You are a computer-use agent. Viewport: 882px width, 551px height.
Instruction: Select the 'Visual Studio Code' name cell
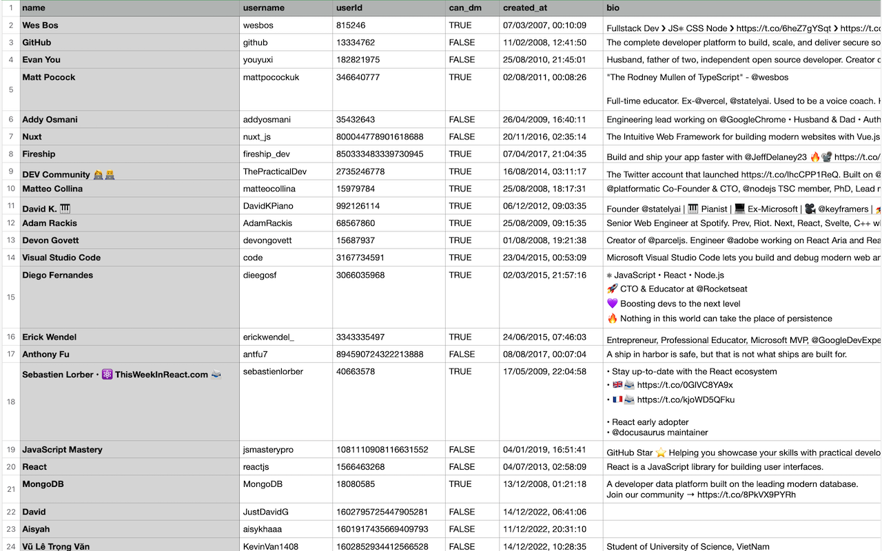130,258
